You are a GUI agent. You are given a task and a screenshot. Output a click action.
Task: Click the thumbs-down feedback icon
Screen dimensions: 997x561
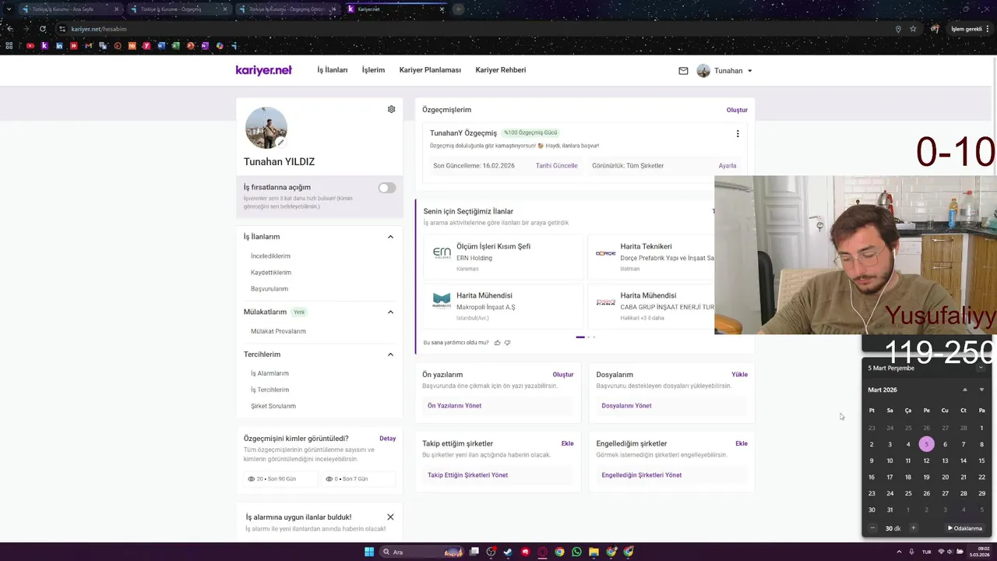pyautogui.click(x=507, y=343)
